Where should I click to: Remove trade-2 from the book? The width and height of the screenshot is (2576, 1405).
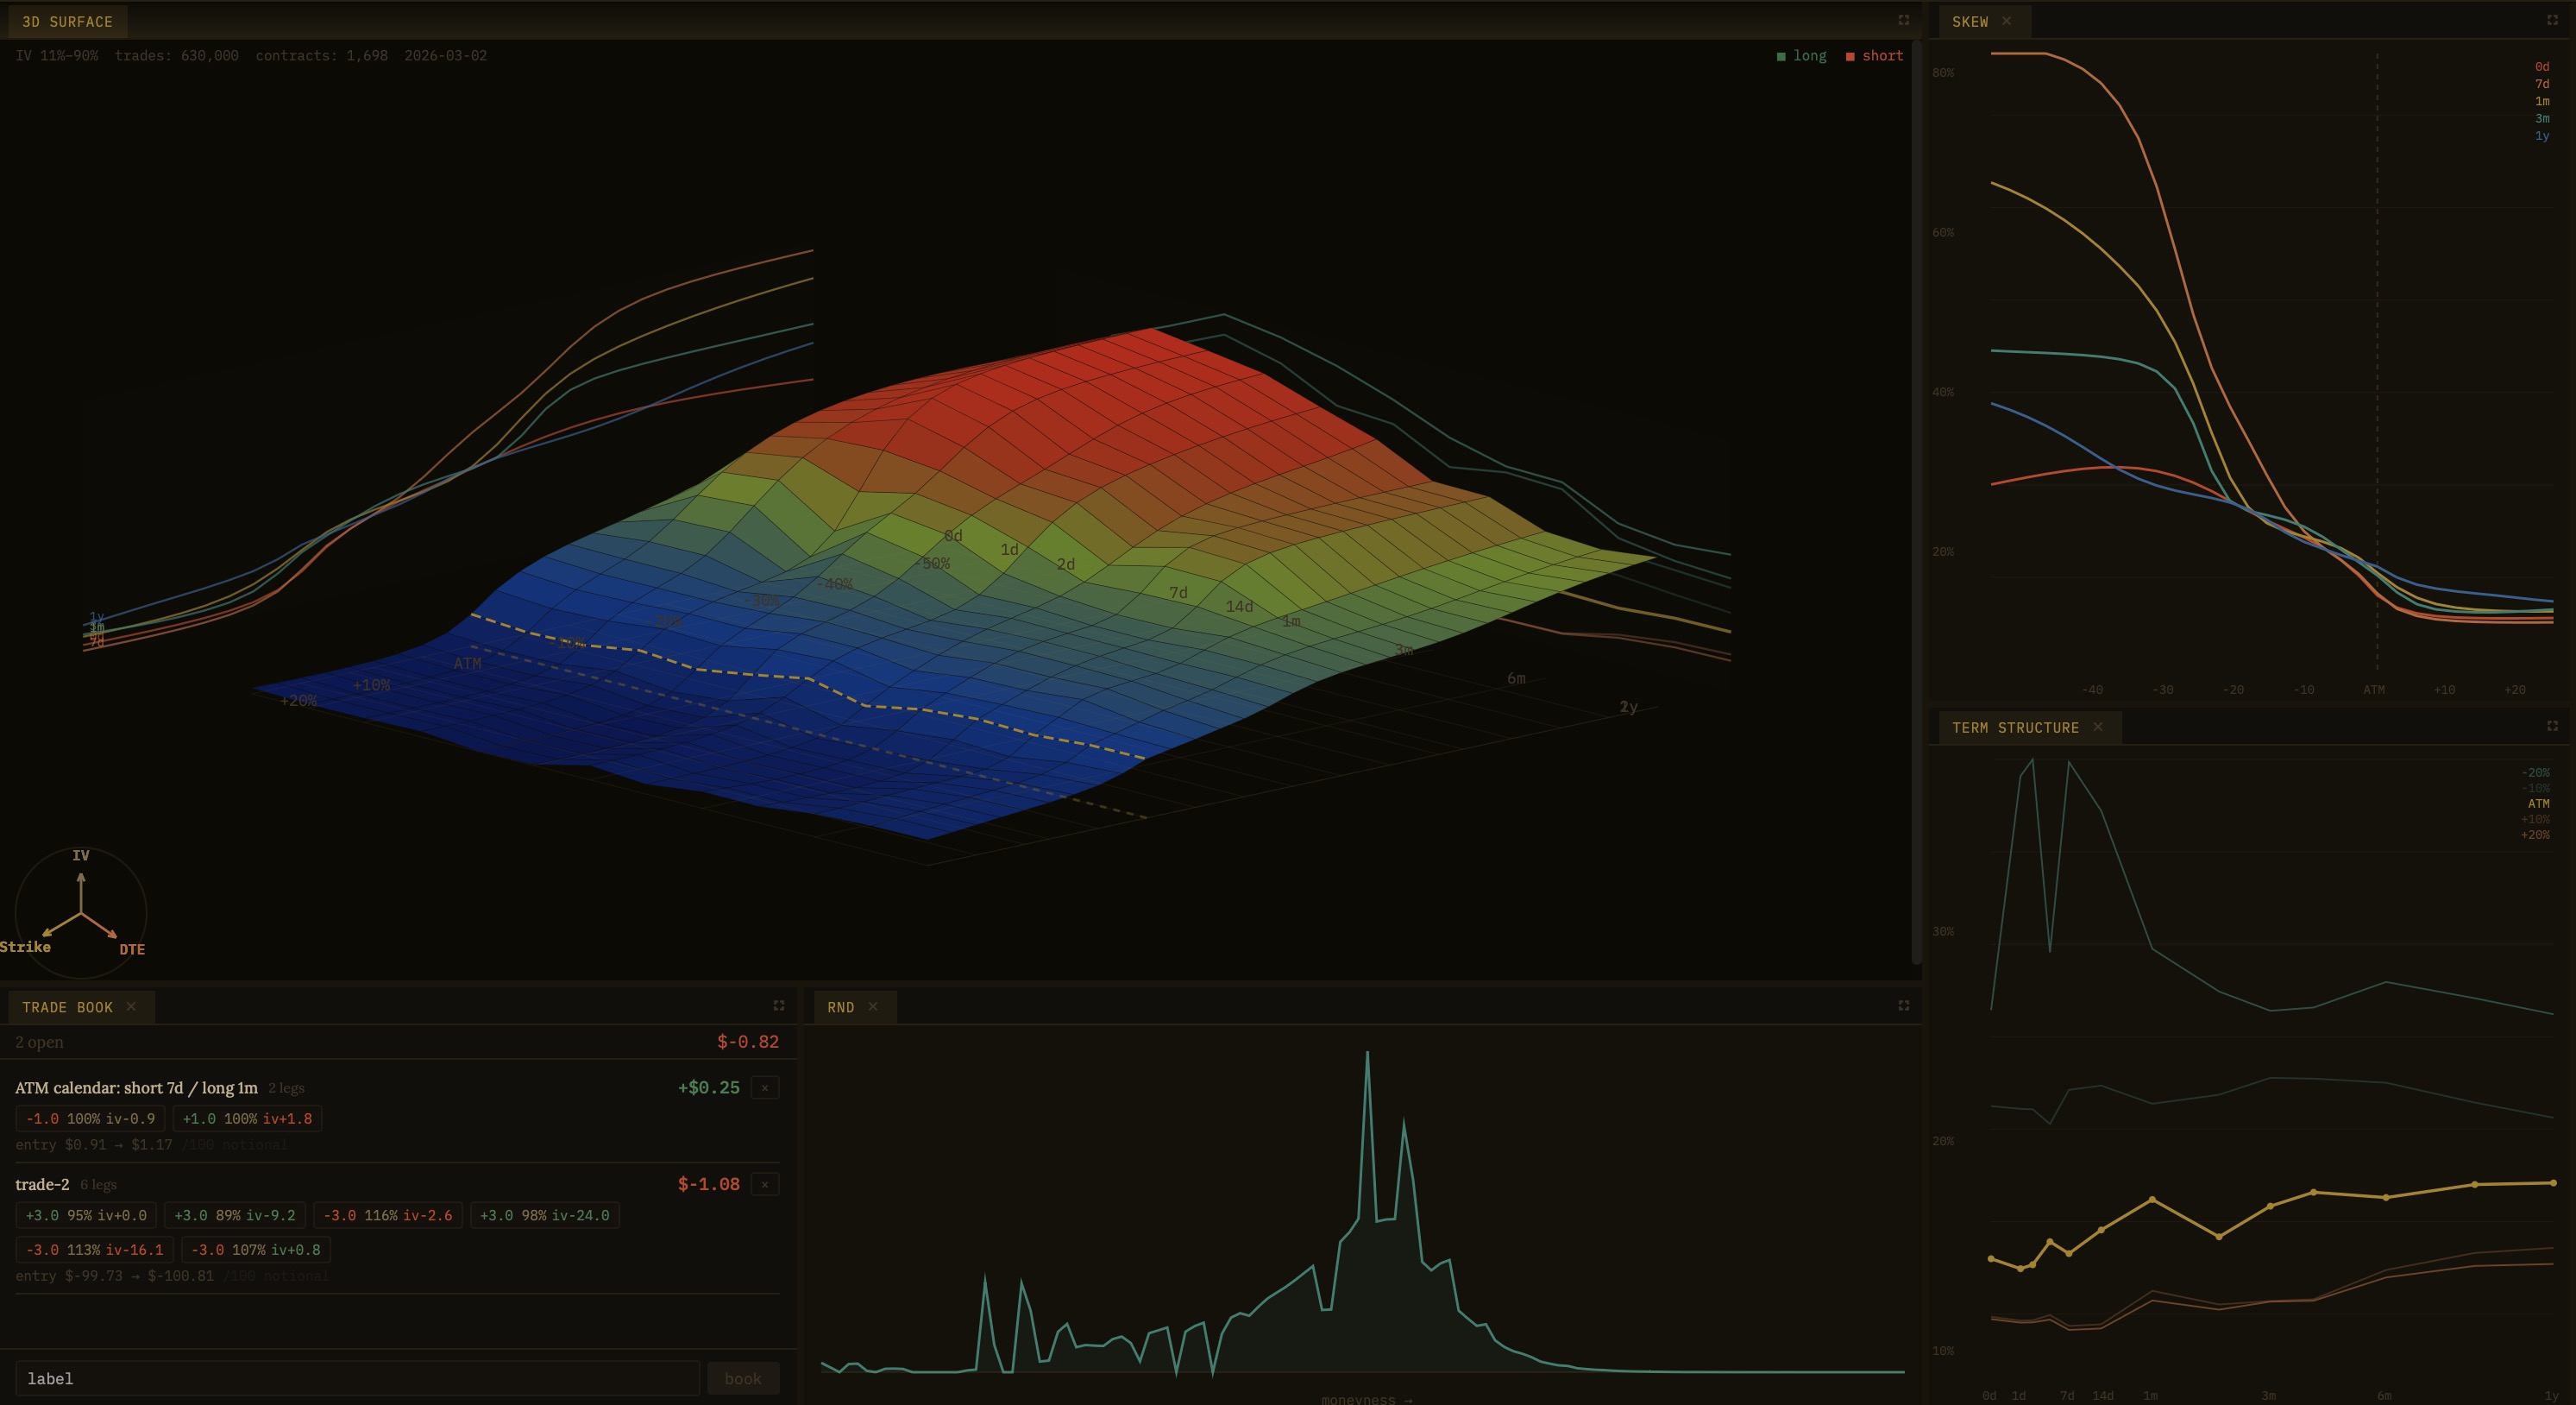pos(765,1185)
